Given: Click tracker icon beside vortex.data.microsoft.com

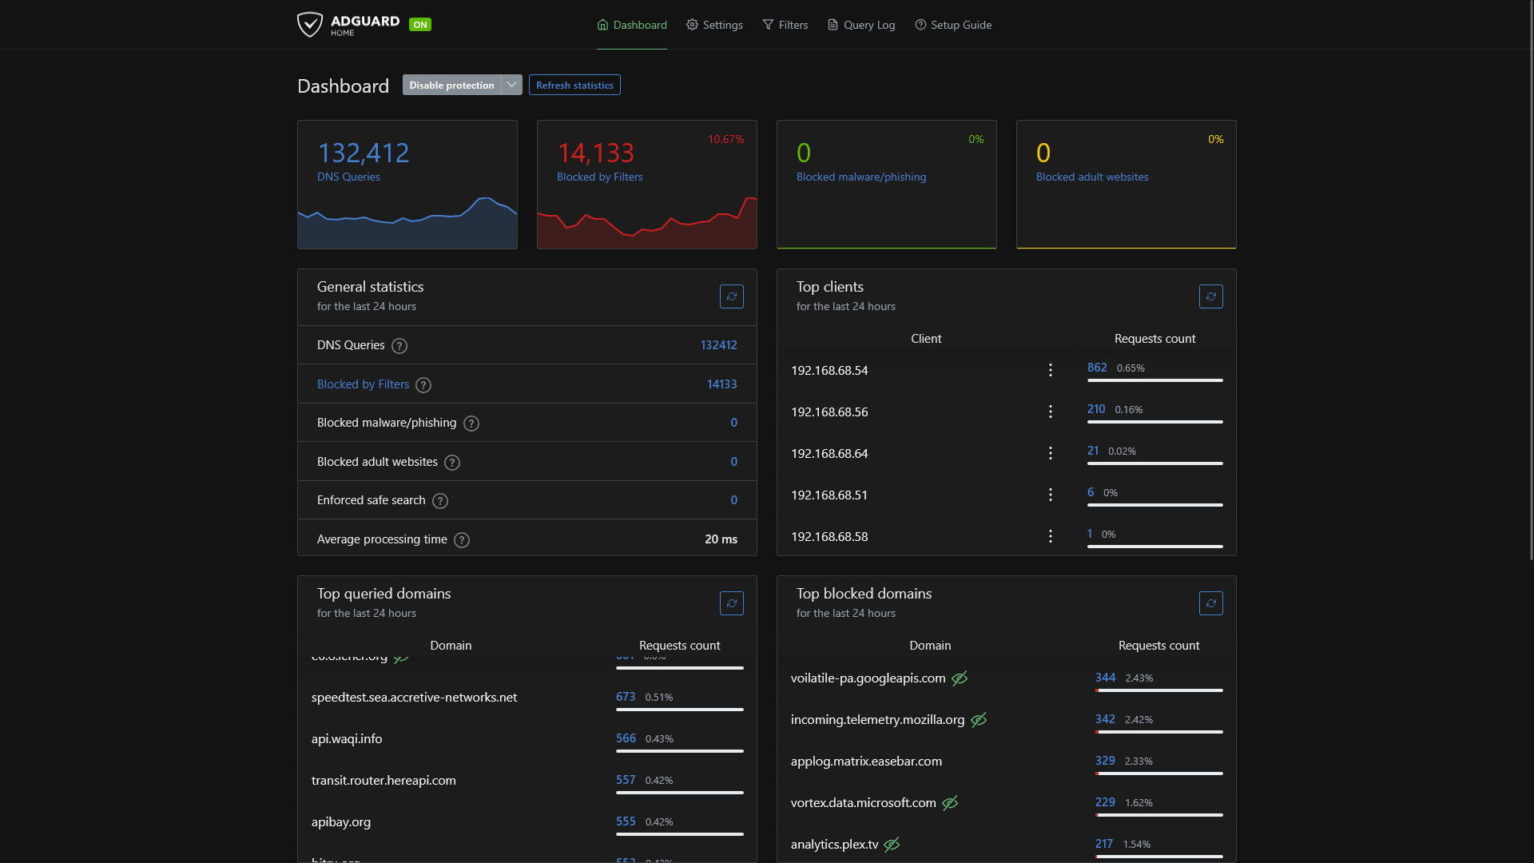Looking at the screenshot, I should pyautogui.click(x=950, y=803).
